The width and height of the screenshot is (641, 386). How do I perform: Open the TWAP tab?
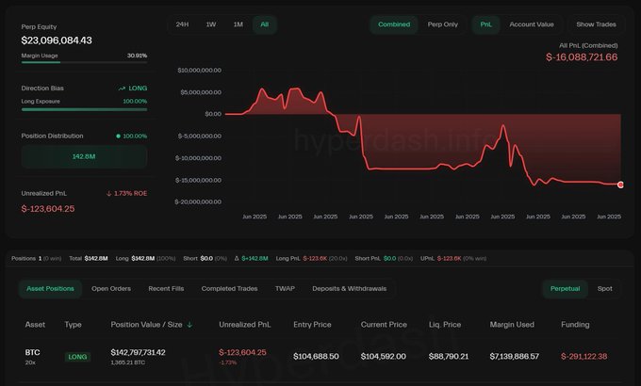285,289
